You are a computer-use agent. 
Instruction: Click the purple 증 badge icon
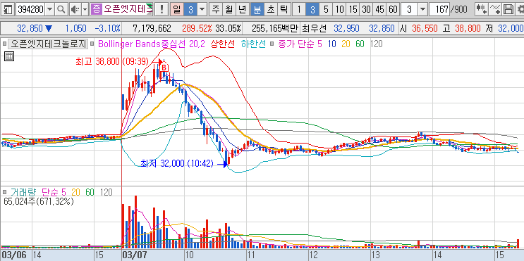[x=96, y=9]
